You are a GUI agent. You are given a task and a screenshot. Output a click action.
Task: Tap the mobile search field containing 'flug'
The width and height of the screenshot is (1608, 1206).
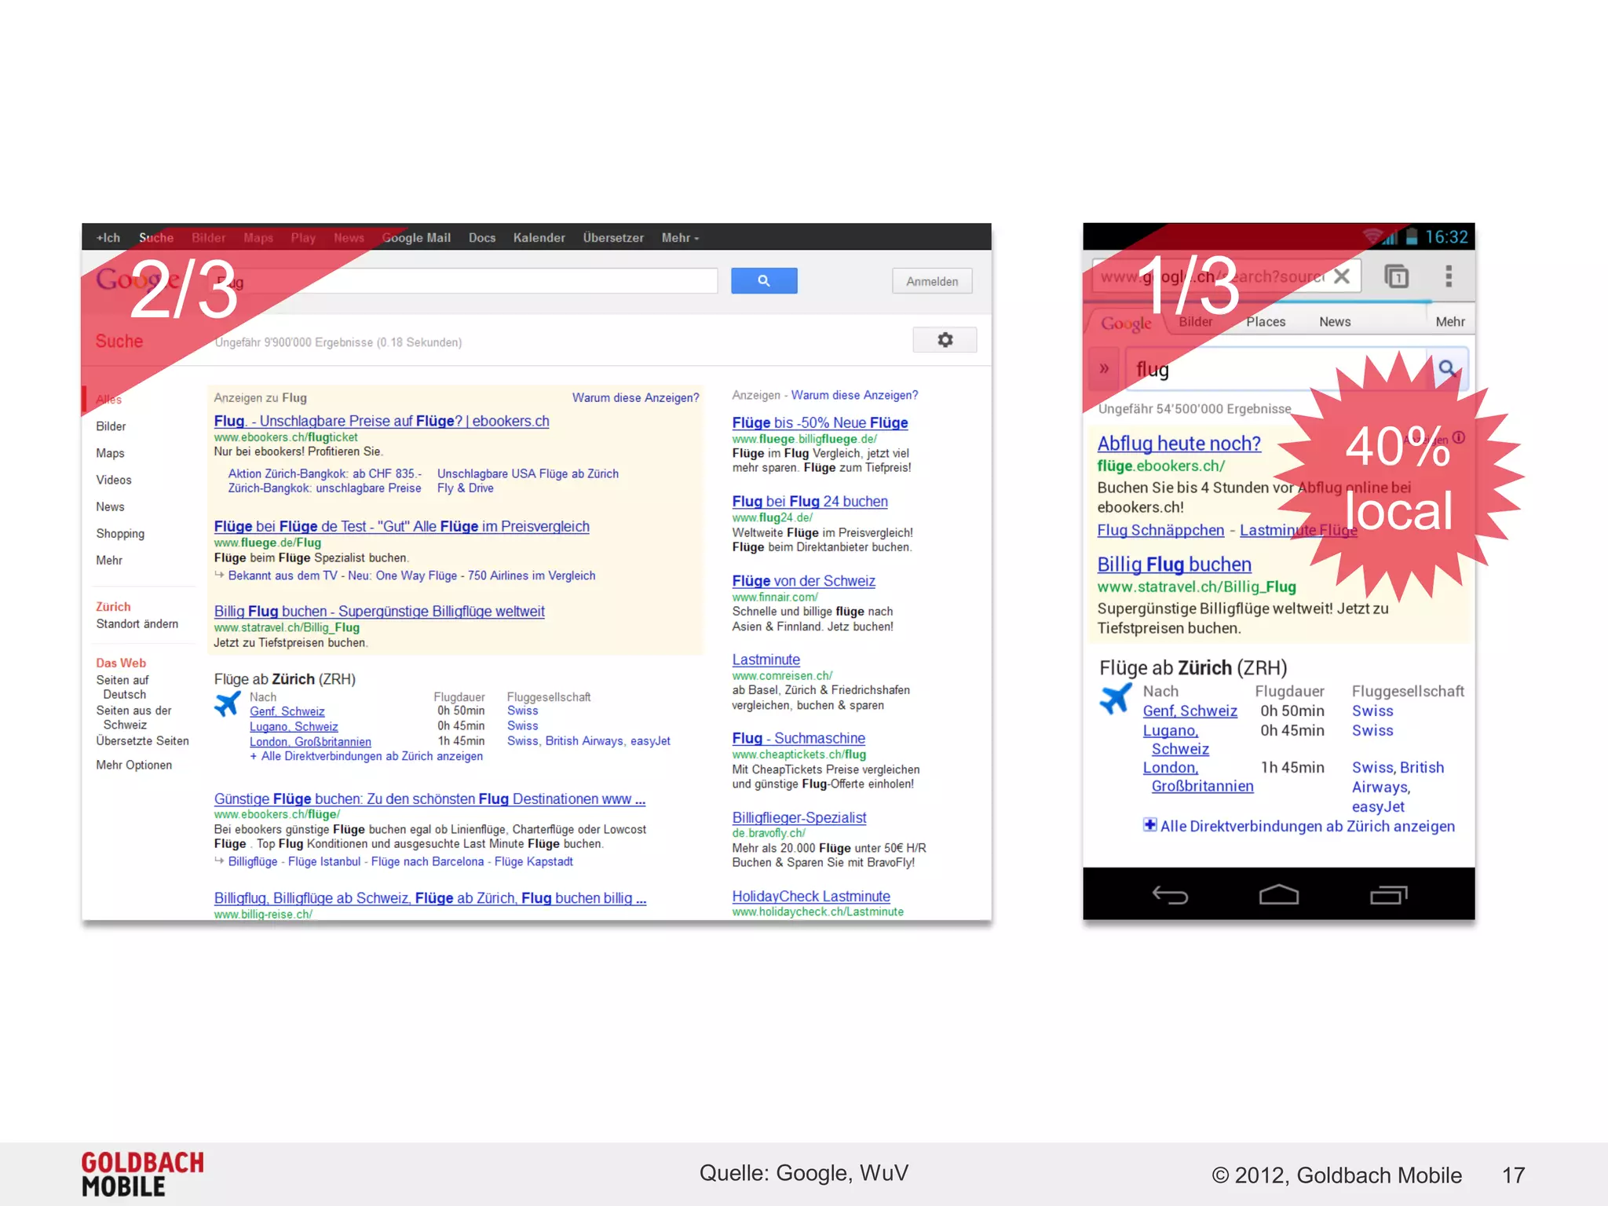[1277, 368]
